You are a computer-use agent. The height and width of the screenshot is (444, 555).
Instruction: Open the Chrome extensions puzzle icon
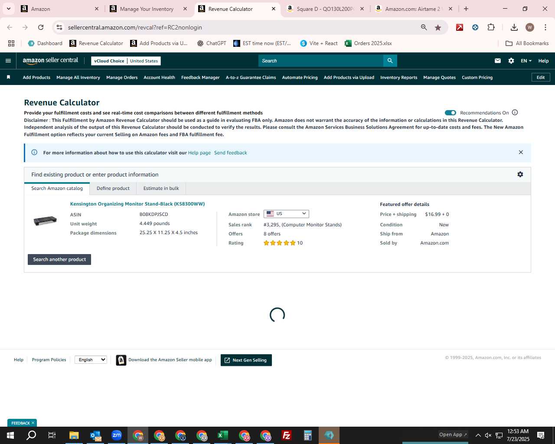tap(491, 27)
